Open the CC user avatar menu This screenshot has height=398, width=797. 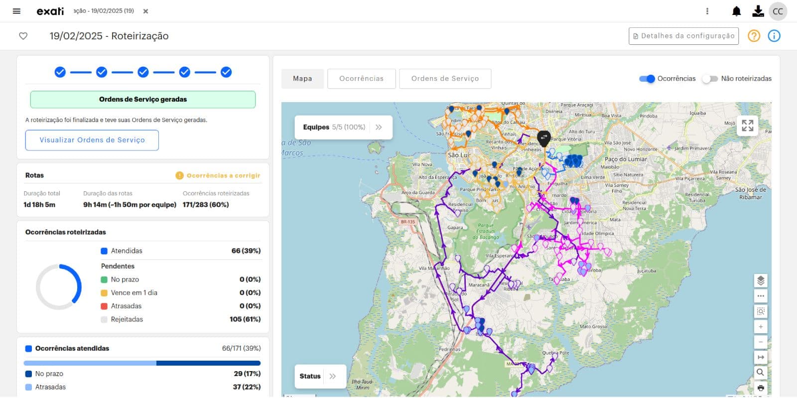click(x=778, y=11)
